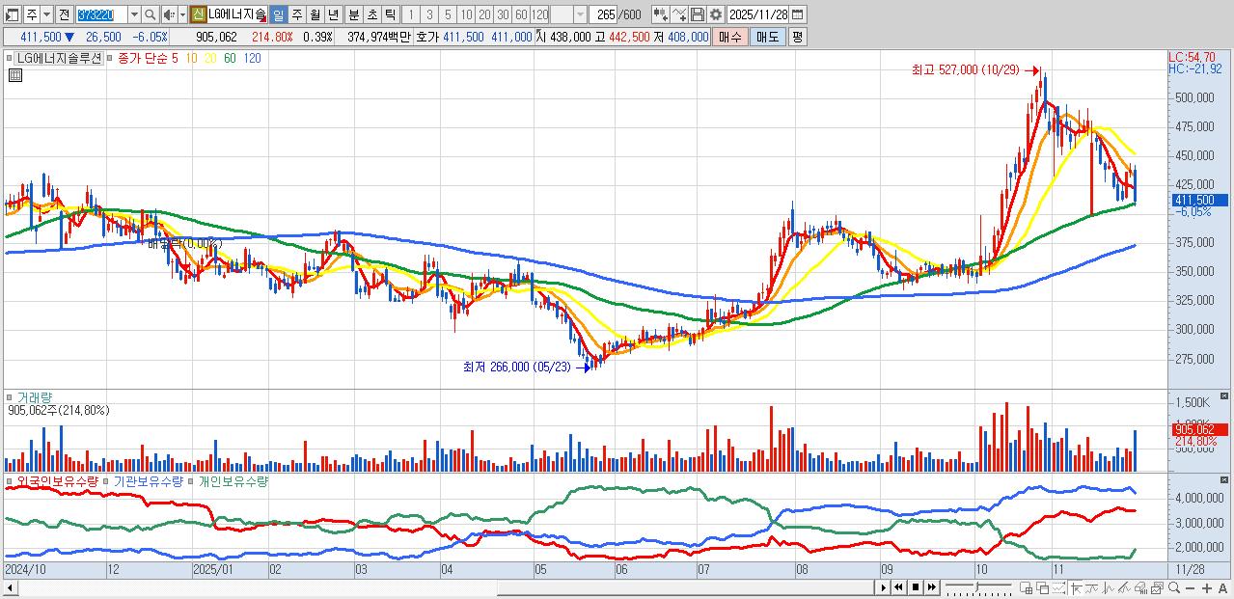Click the add candlestick chart icon
This screenshot has width=1234, height=599.
click(660, 14)
